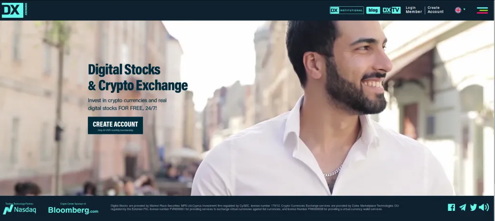Viewport: 495px width, 221px height.
Task: Expand the language dropdown arrow
Action: pos(464,10)
